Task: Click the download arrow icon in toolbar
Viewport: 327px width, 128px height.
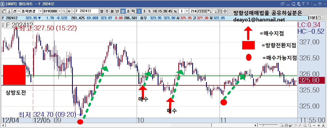Action: pyautogui.click(x=9, y=11)
